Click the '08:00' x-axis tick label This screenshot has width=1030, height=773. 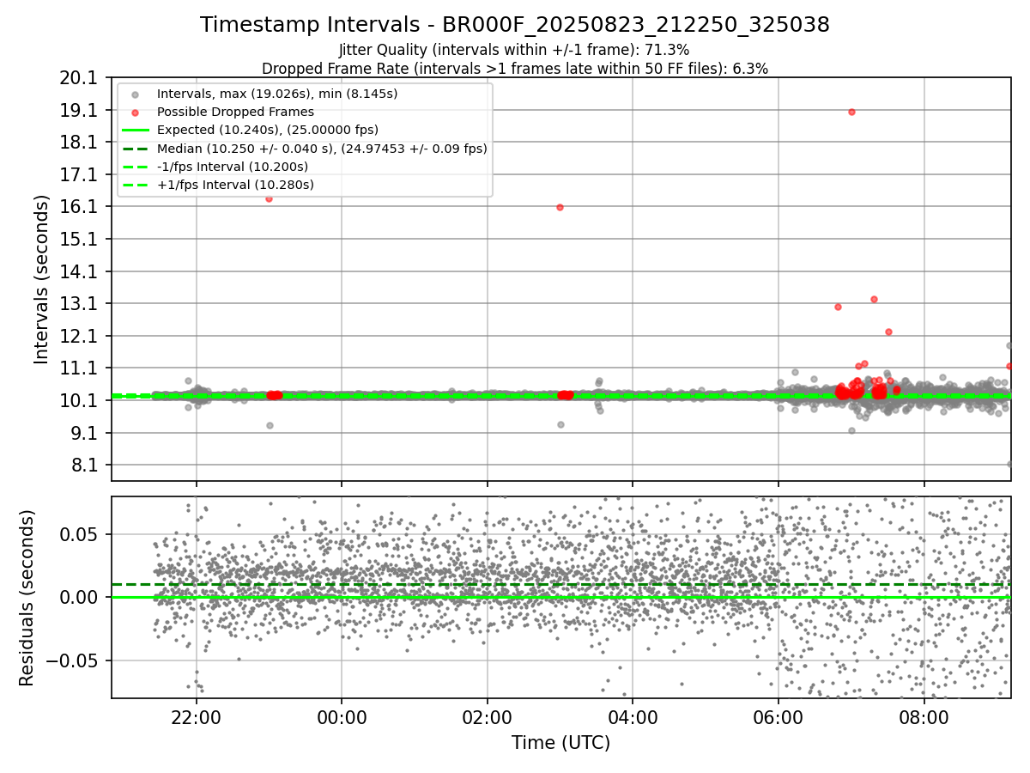click(924, 716)
